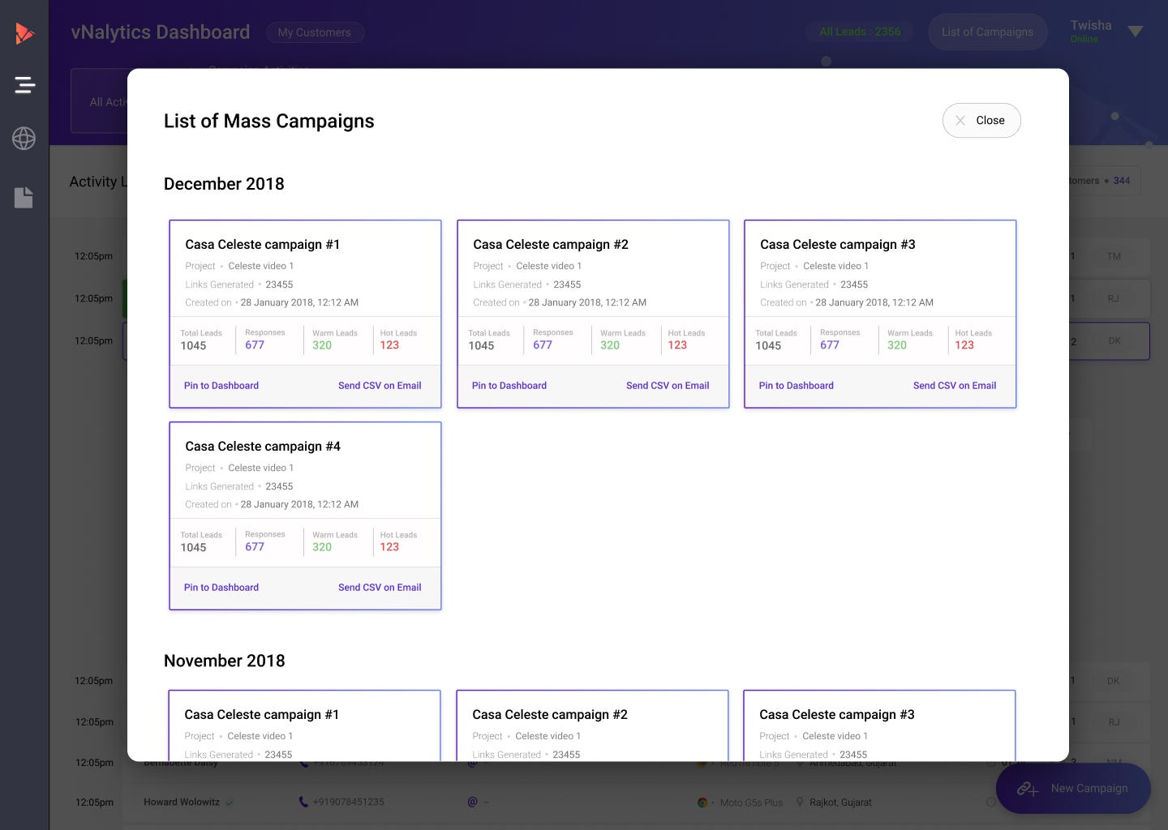The height and width of the screenshot is (830, 1168).
Task: Click the Twisha user name in header
Action: tap(1091, 25)
